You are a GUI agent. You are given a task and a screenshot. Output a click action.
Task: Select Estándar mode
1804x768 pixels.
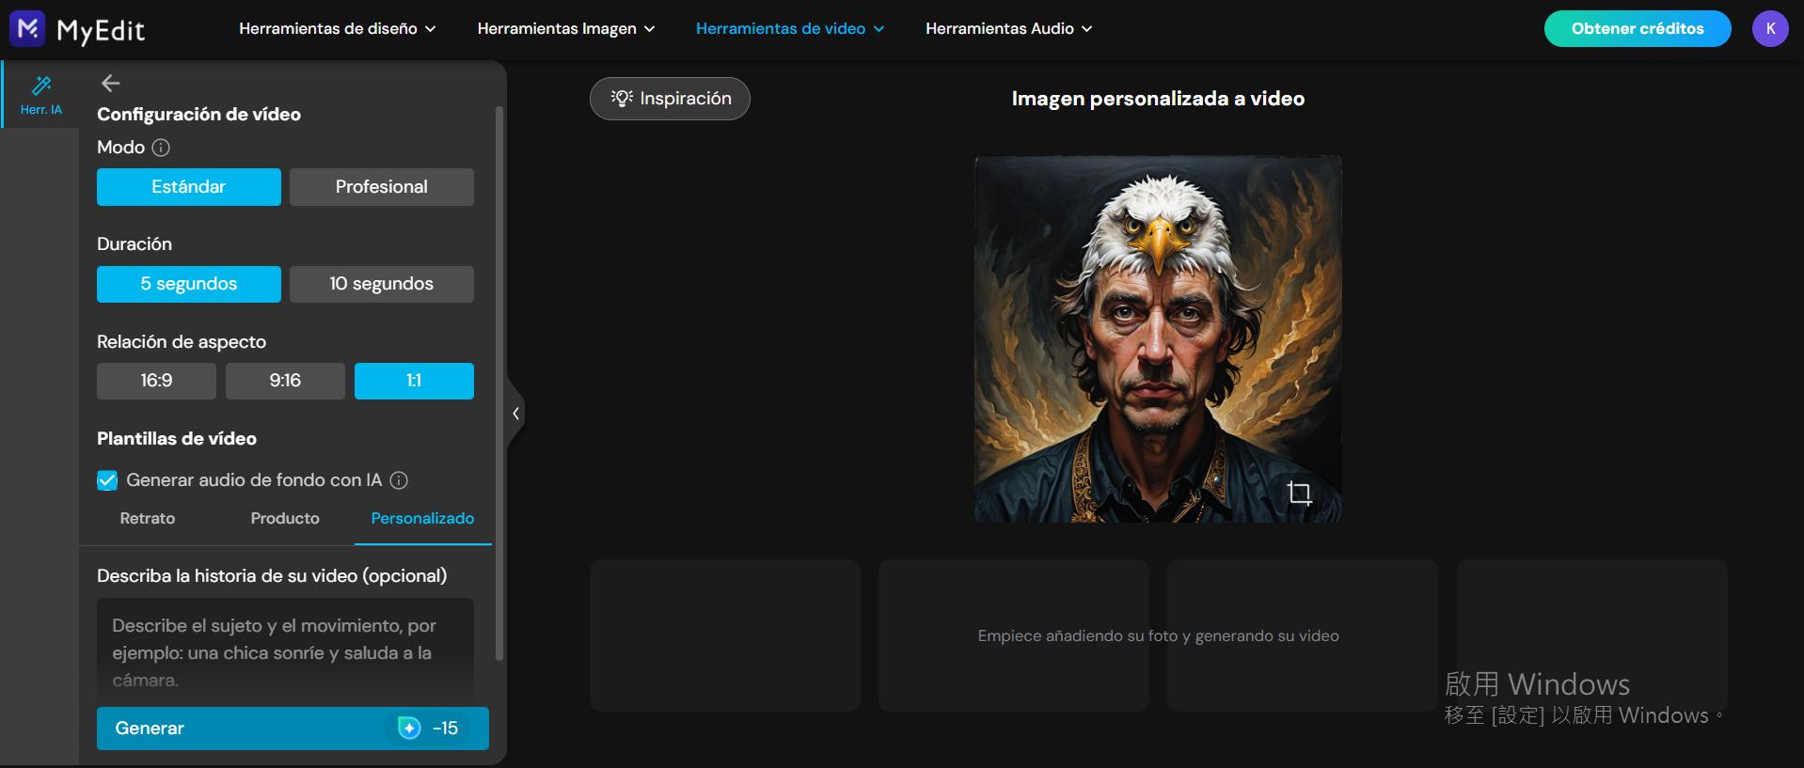(189, 187)
